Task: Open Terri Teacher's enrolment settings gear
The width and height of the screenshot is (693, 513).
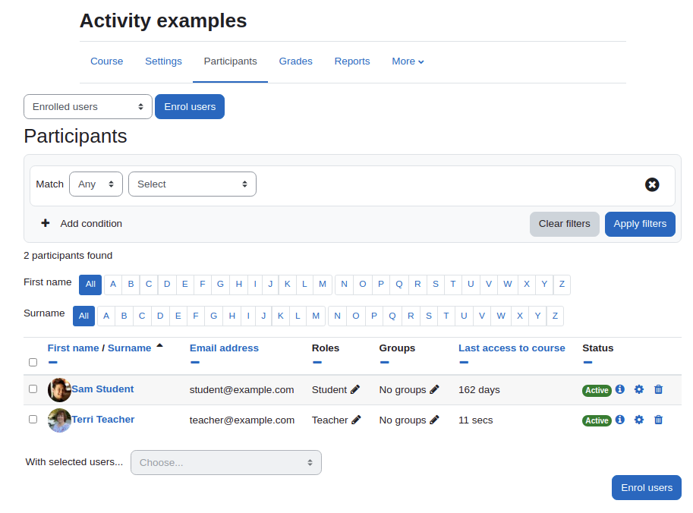Action: (639, 420)
